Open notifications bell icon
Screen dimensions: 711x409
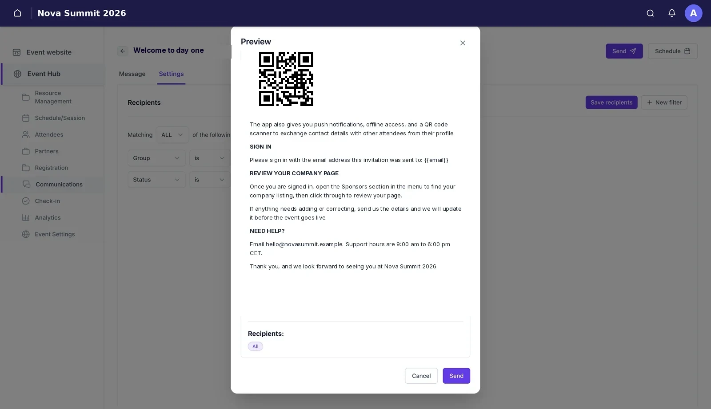click(x=672, y=13)
